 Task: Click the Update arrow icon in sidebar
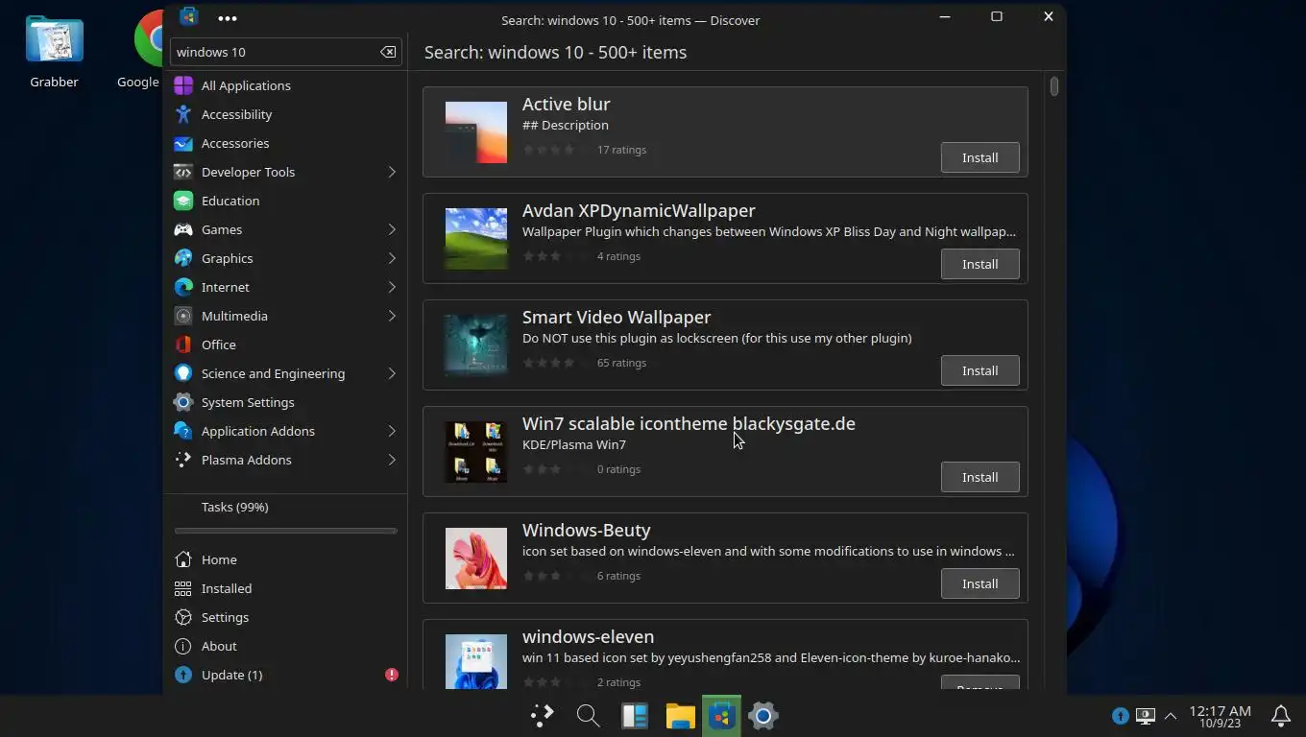[183, 675]
